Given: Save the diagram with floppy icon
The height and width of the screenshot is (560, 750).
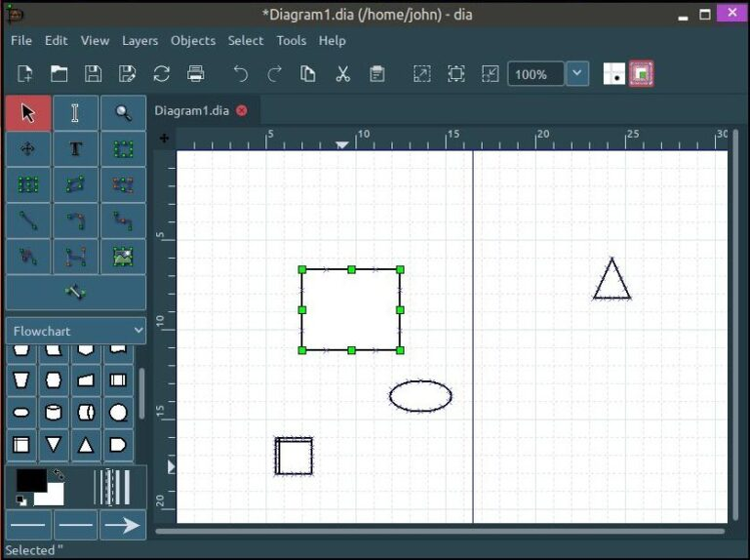Looking at the screenshot, I should coord(93,74).
